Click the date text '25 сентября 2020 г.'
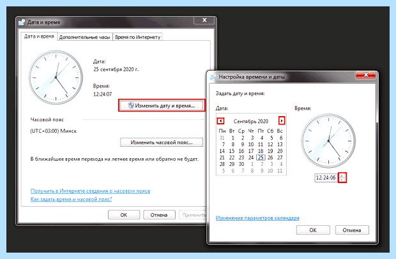The height and width of the screenshot is (259, 396). 116,70
